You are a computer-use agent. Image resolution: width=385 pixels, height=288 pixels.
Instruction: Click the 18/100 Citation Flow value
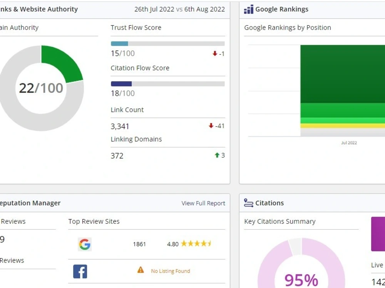click(x=122, y=93)
